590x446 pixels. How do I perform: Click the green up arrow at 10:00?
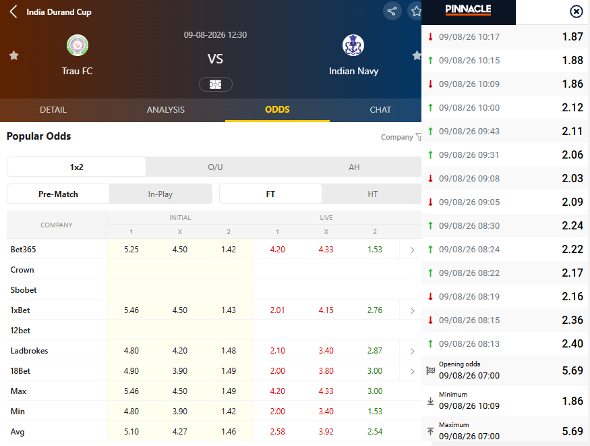(430, 108)
